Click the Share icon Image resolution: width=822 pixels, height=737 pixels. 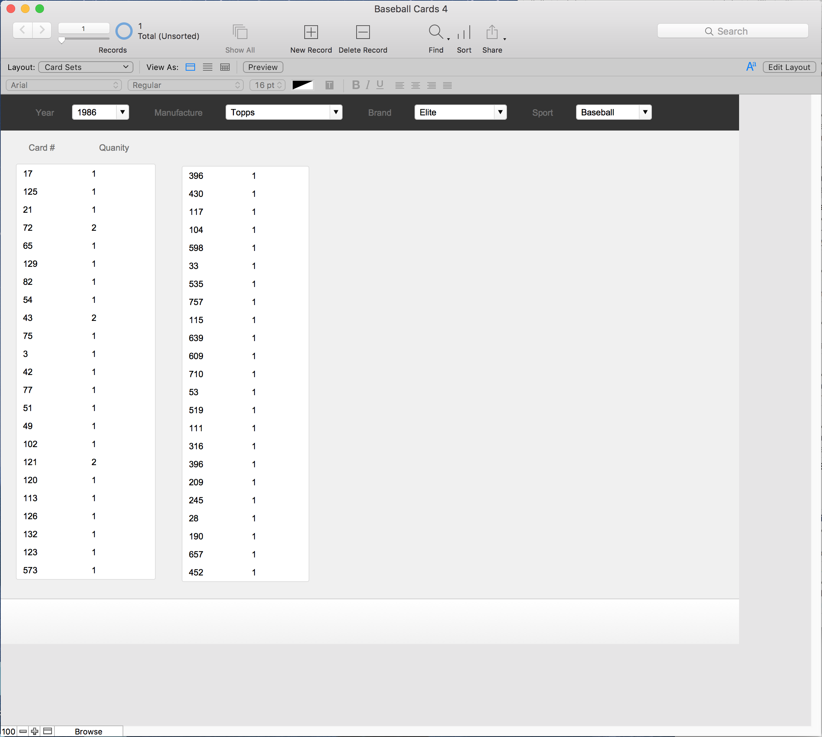(x=492, y=32)
